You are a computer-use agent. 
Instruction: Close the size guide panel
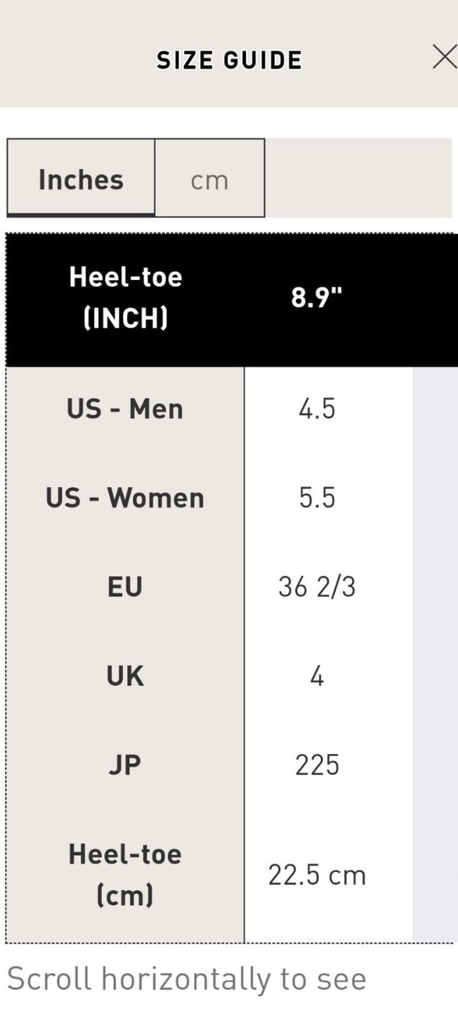[444, 57]
